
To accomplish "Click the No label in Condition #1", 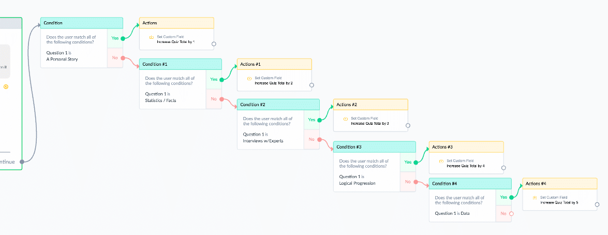I will point(214,99).
